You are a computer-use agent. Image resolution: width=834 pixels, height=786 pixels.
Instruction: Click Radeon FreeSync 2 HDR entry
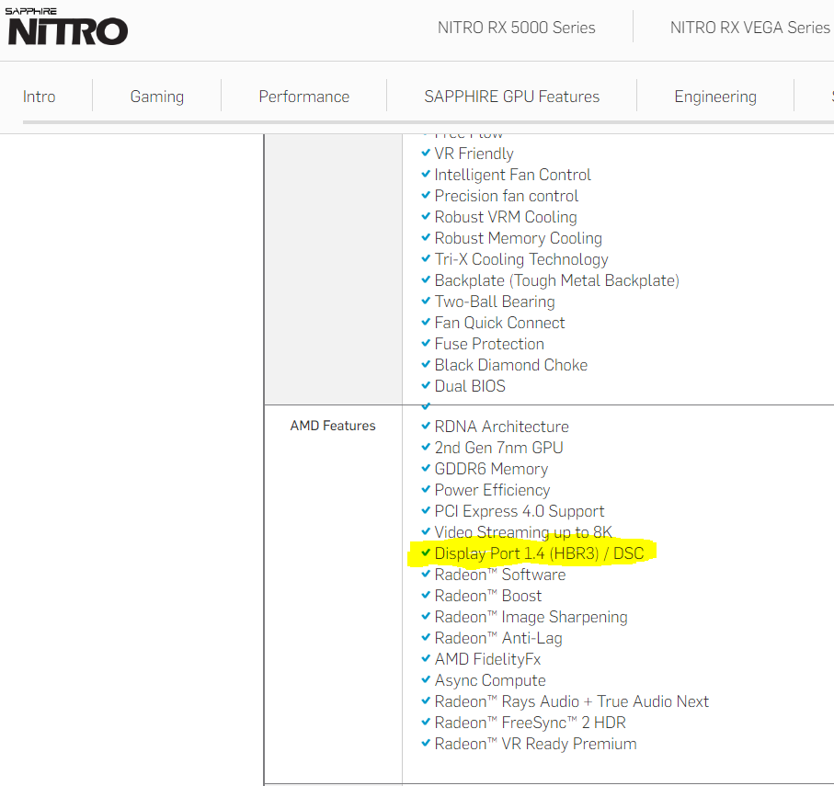[x=531, y=723]
